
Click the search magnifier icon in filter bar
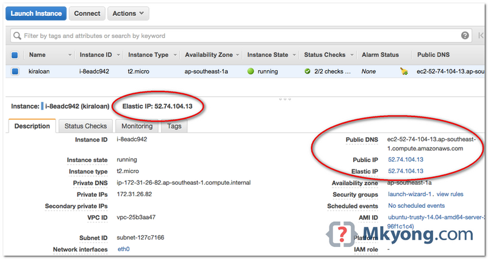(x=16, y=36)
